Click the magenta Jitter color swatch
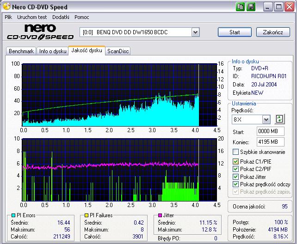This screenshot has height=244, width=297. pyautogui.click(x=159, y=215)
